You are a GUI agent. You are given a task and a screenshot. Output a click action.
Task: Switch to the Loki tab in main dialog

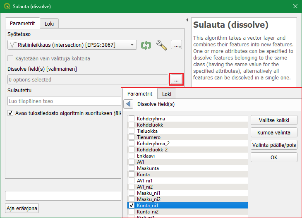(50, 23)
